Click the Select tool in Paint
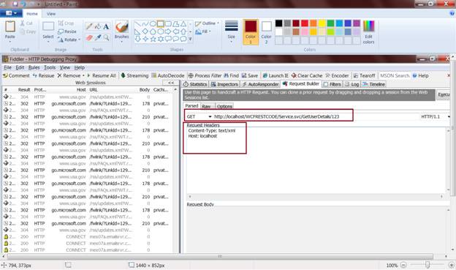The width and height of the screenshot is (456, 270). (48, 32)
